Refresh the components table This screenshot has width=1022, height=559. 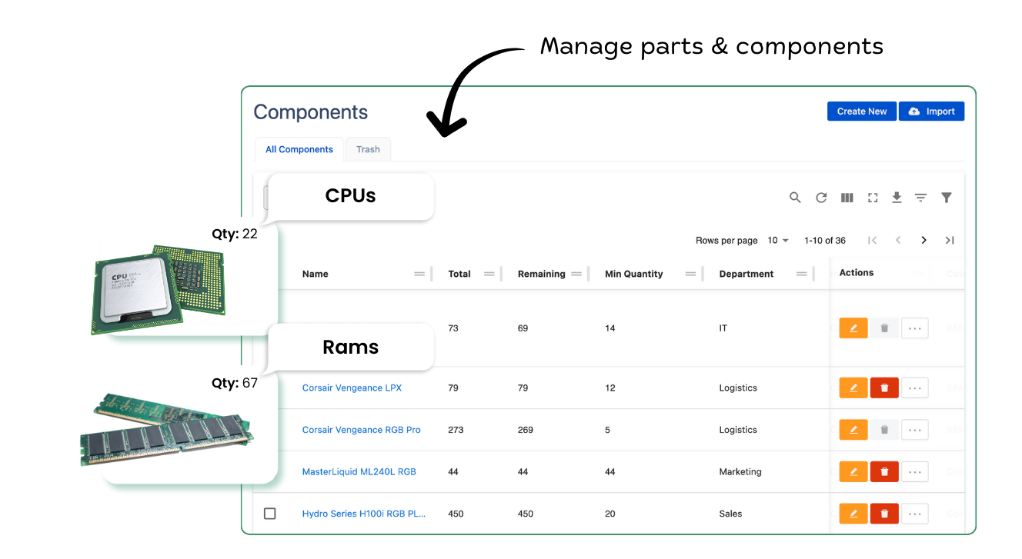[x=821, y=198]
